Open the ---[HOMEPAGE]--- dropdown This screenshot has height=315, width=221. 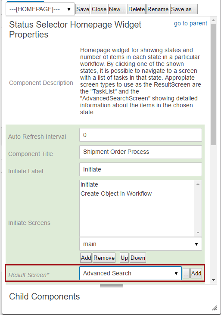pyautogui.click(x=40, y=9)
